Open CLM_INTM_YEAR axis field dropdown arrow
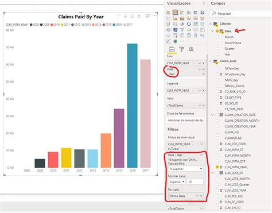 200,63
